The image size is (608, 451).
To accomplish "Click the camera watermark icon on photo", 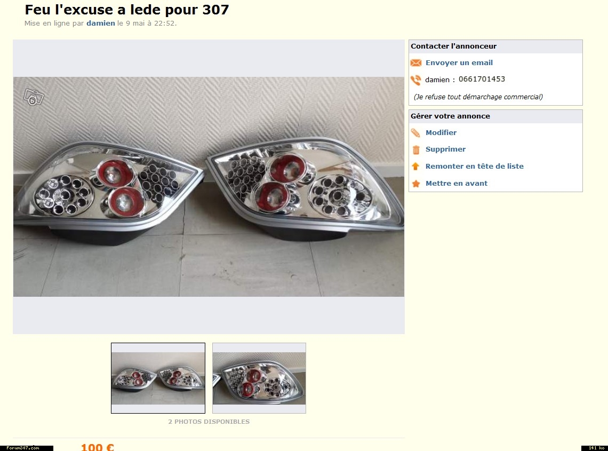I will pos(34,97).
